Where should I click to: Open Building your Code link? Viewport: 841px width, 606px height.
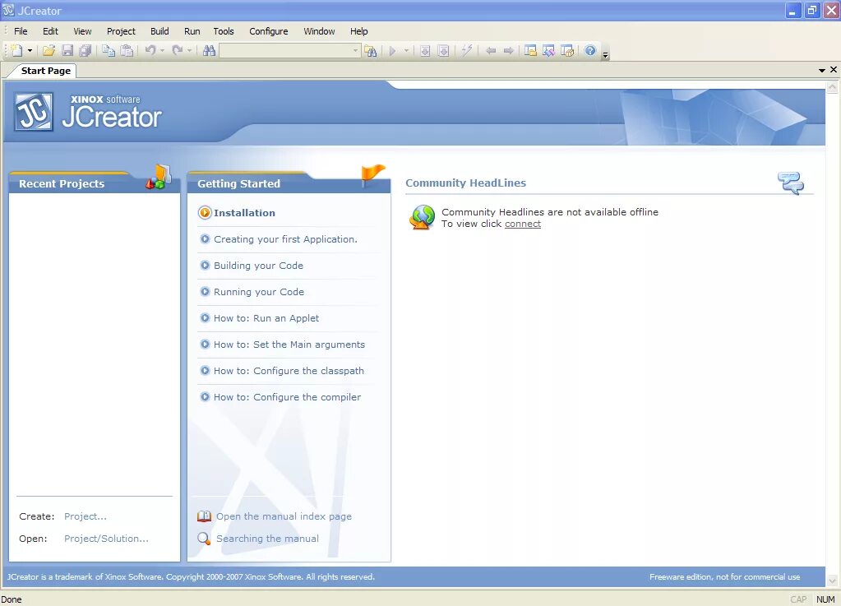coord(258,266)
